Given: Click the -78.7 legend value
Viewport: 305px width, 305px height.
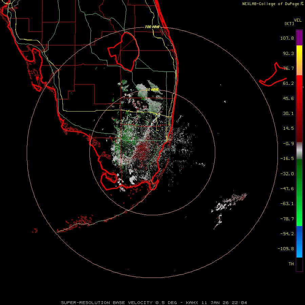Looking at the screenshot, I should [287, 219].
